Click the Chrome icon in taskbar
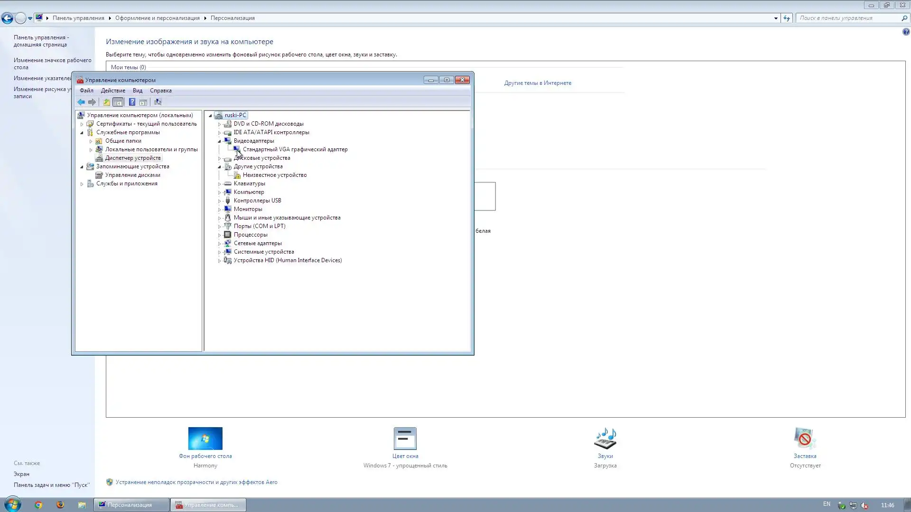 (38, 505)
